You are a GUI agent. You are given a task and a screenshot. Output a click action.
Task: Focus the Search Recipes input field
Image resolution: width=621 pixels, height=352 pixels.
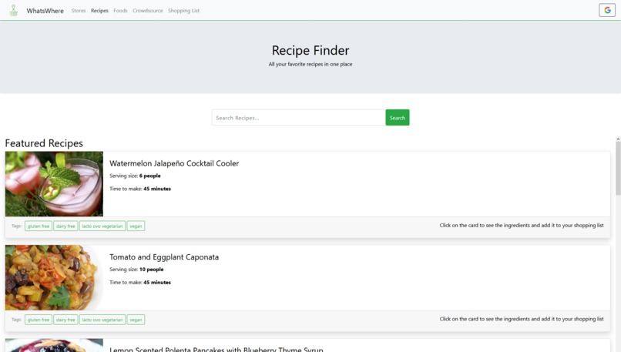[299, 118]
